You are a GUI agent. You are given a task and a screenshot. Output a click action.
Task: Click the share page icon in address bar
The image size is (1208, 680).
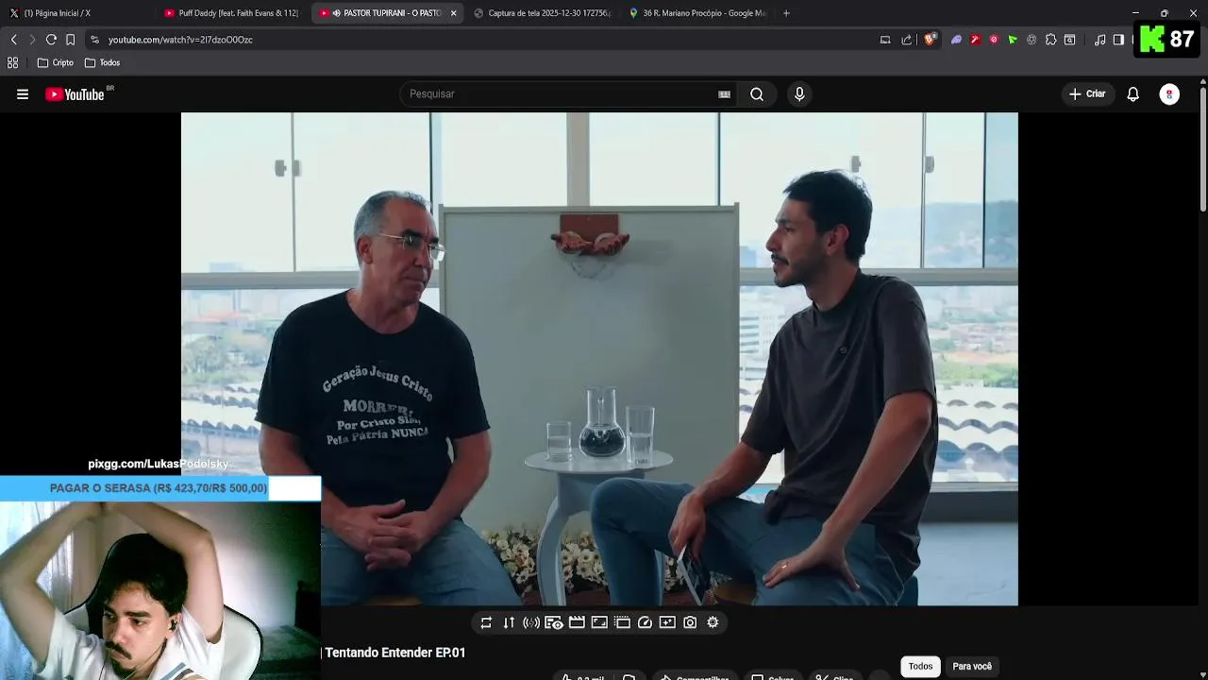tap(907, 40)
